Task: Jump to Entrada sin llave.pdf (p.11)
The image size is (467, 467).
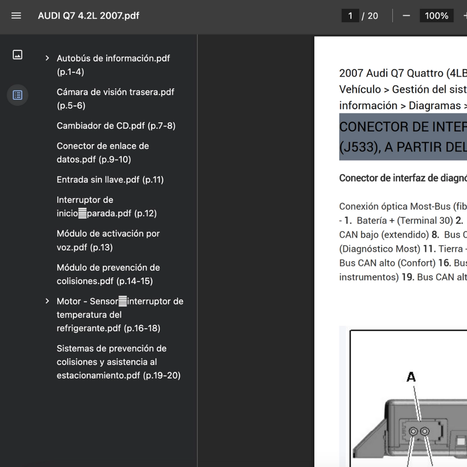Action: [x=110, y=179]
